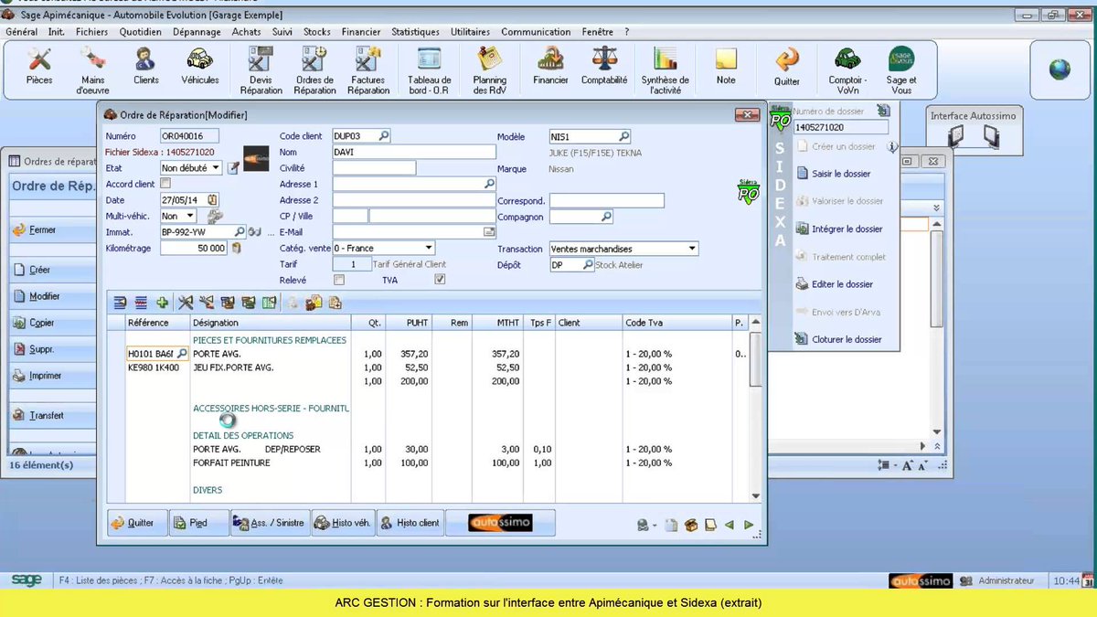Click green plus add-line icon in grid toolbar
Viewport: 1097px width, 617px height.
[162, 303]
